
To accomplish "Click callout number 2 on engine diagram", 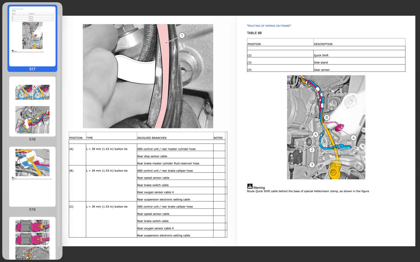I will tap(312, 150).
